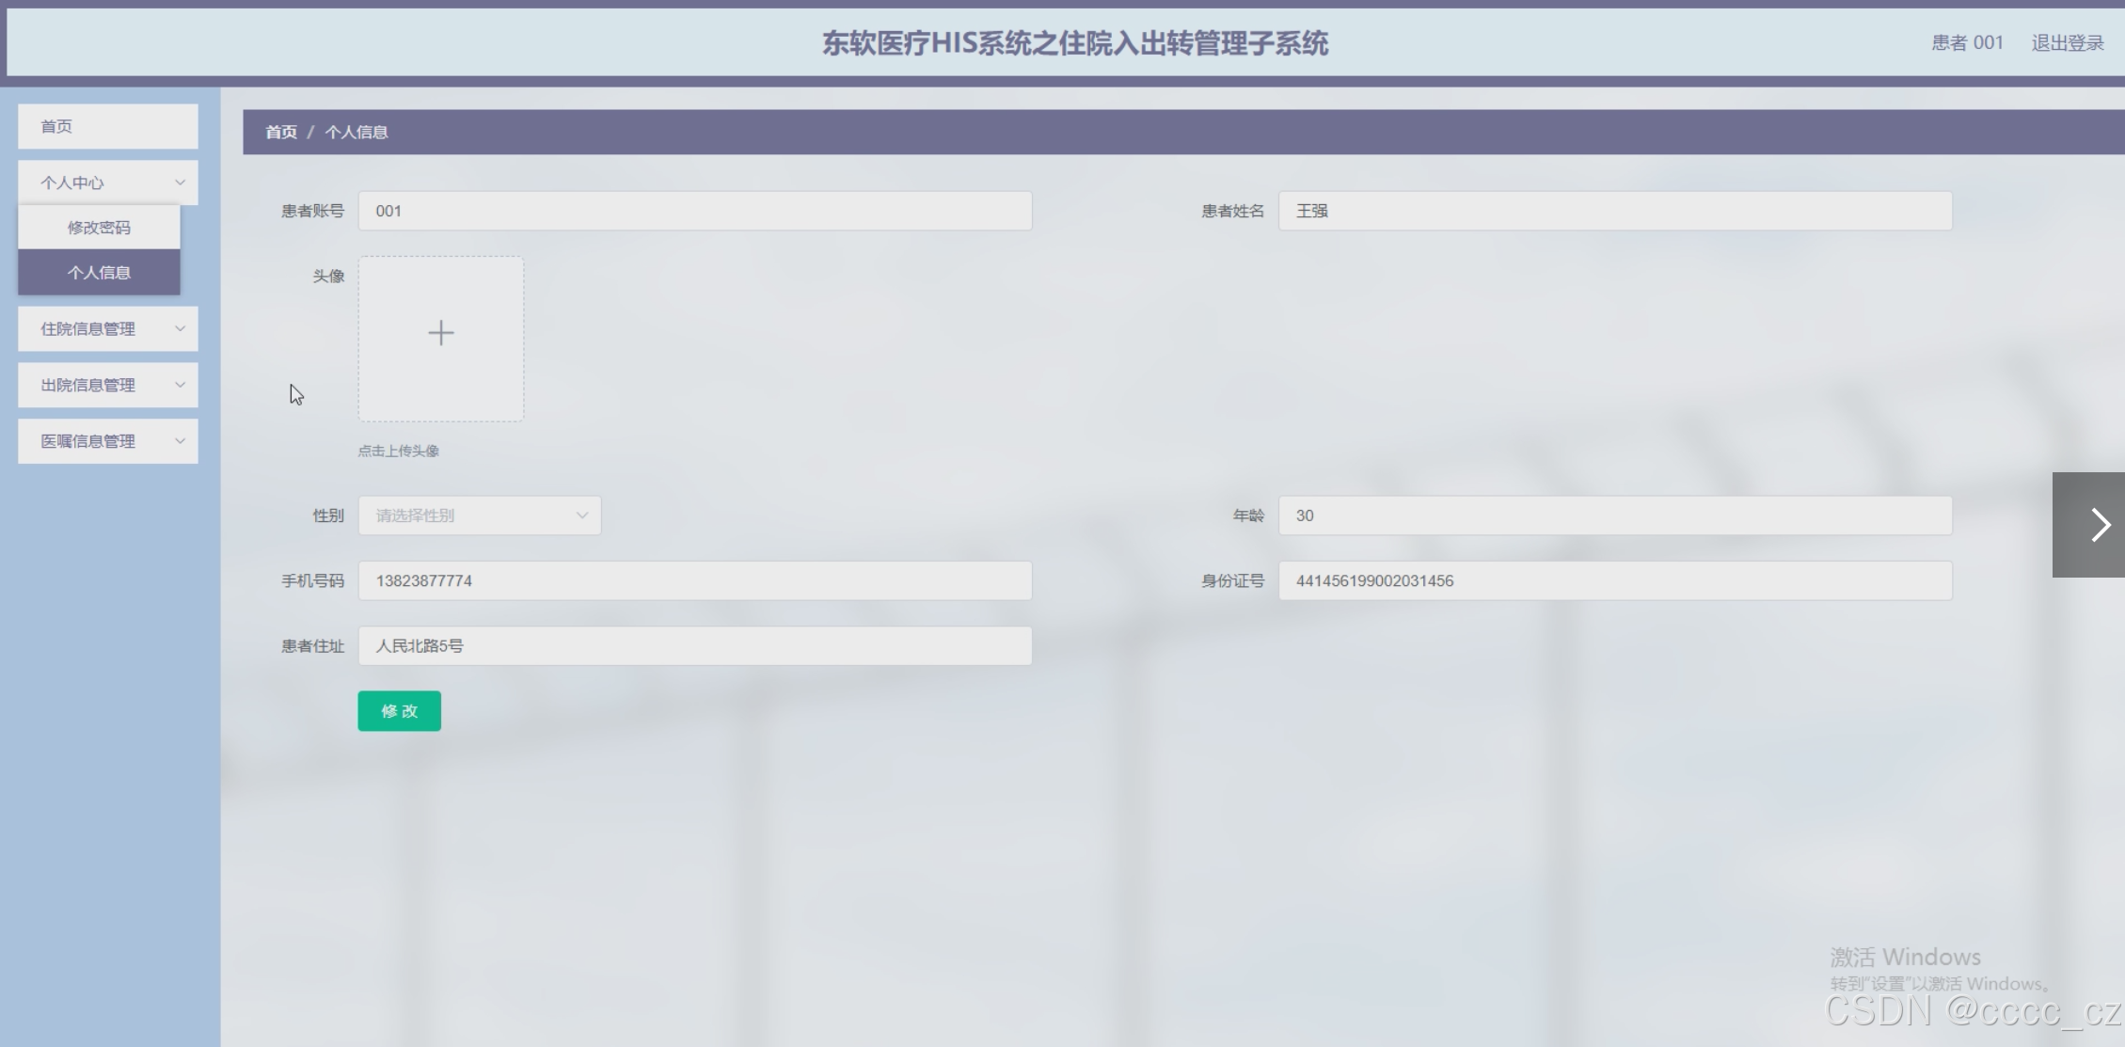The width and height of the screenshot is (2125, 1047).
Task: Expand 住院信息管理 menu chevron
Action: 180,328
